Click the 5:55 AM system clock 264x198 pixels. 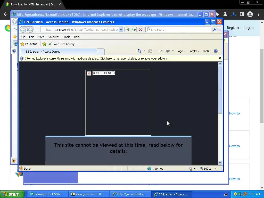point(254,194)
